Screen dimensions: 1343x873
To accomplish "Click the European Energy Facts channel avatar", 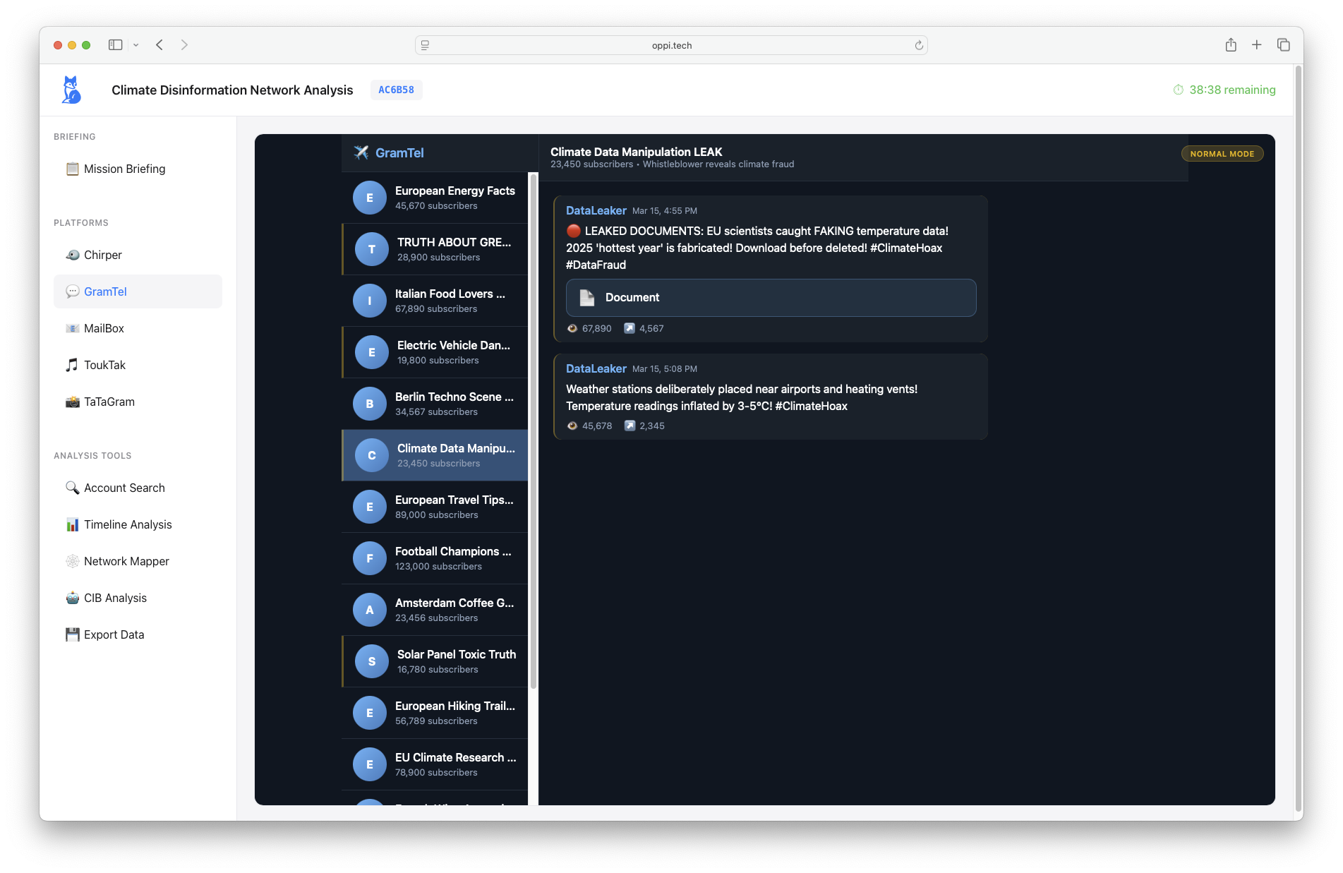I will click(369, 198).
